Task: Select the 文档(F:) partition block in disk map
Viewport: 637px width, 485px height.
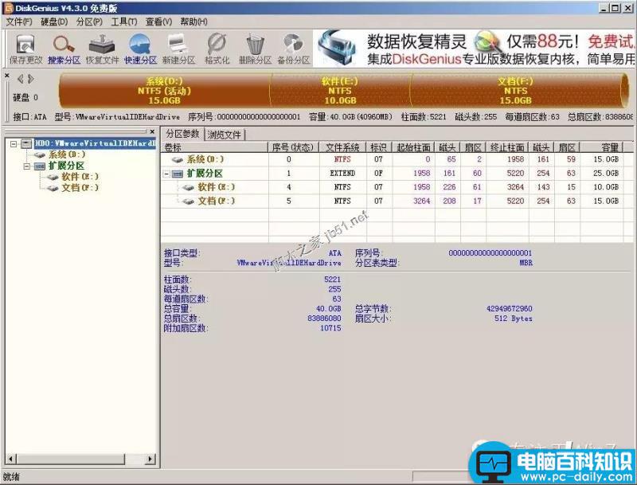Action: [515, 91]
